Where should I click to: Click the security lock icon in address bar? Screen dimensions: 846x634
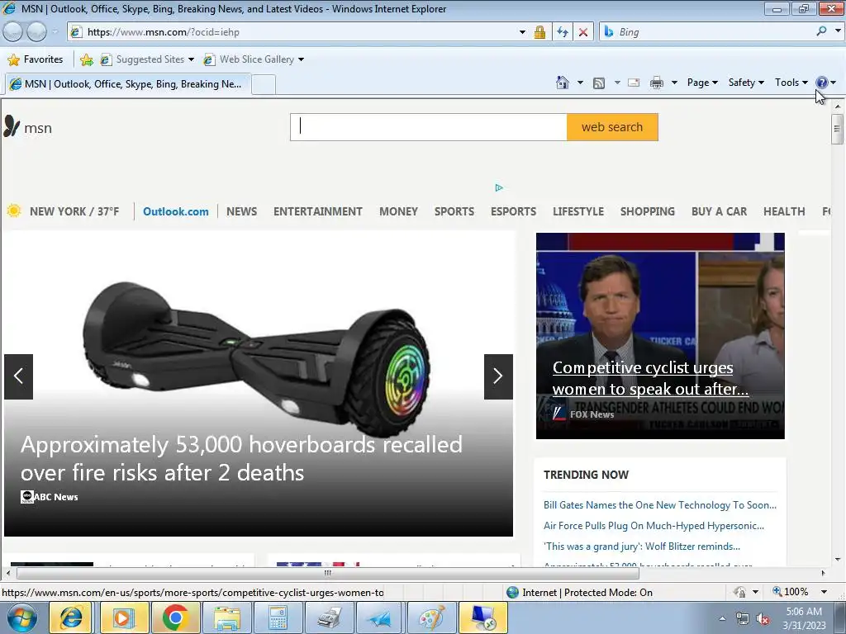click(x=539, y=32)
